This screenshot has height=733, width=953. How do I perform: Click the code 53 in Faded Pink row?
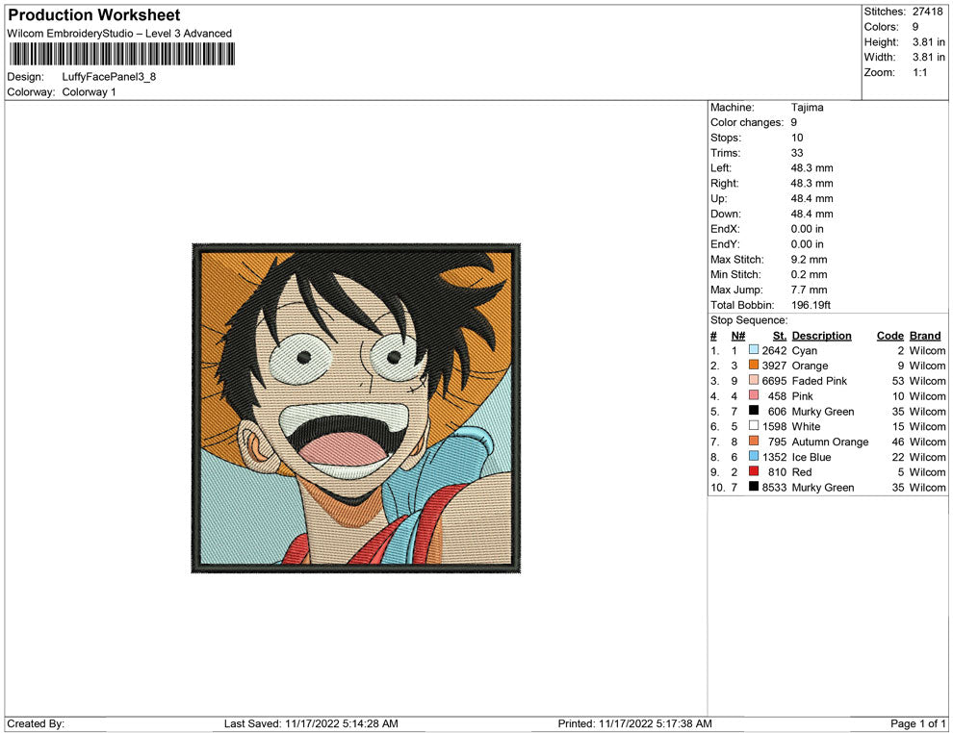[898, 381]
